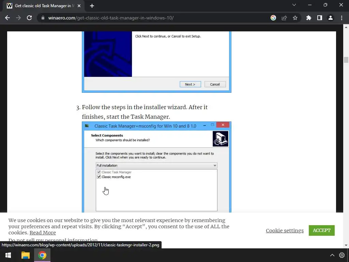The height and width of the screenshot is (262, 349).
Task: Click the page vertical scrollbar thumb
Action: pos(346,60)
